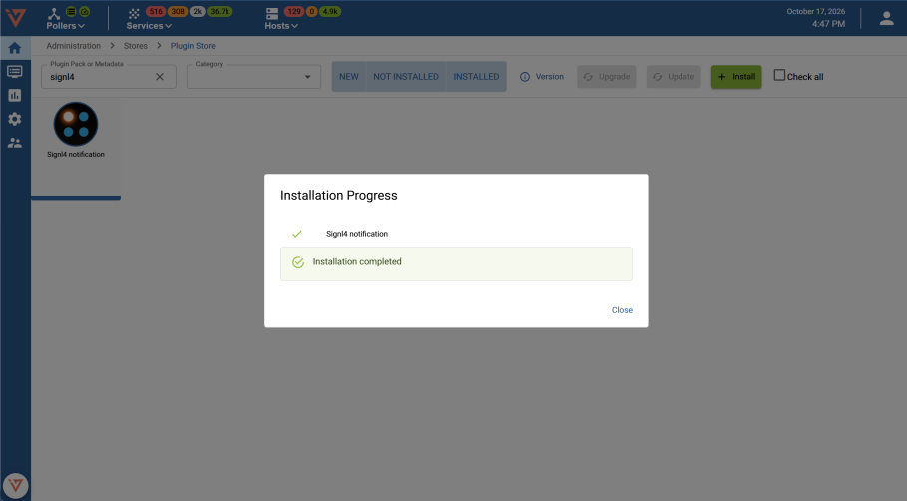This screenshot has height=501, width=907.
Task: Clear the signl4 search text
Action: point(160,77)
